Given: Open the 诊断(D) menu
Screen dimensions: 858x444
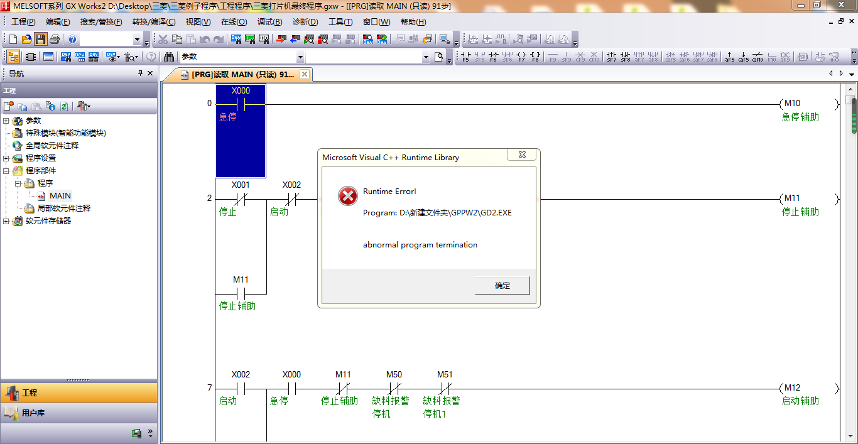Looking at the screenshot, I should [305, 22].
